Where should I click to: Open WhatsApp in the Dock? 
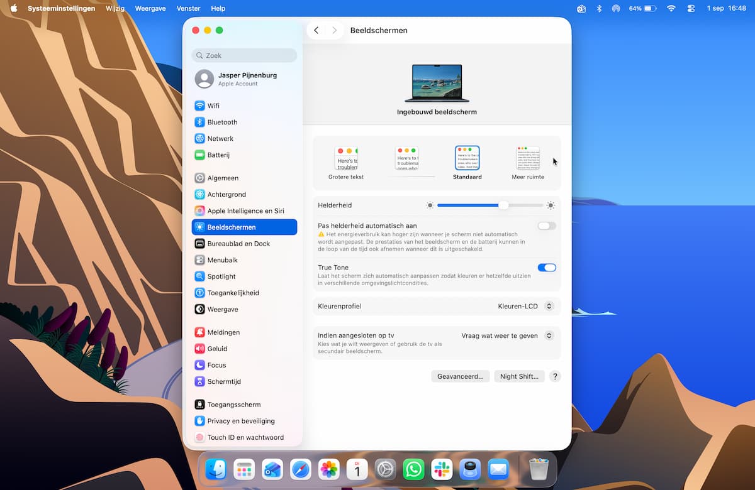[x=413, y=469]
